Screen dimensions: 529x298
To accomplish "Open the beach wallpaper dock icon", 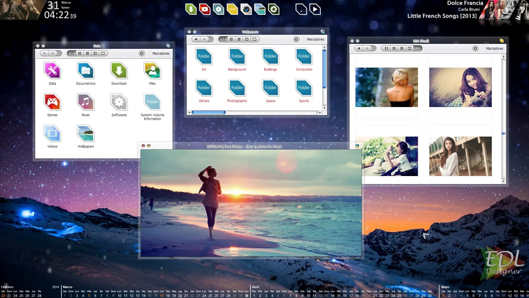I will [260, 9].
